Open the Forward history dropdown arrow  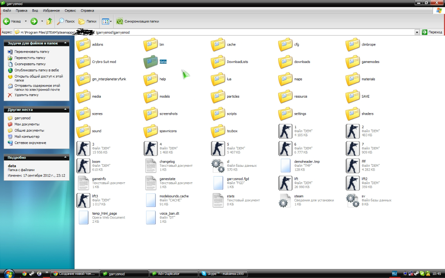42,21
